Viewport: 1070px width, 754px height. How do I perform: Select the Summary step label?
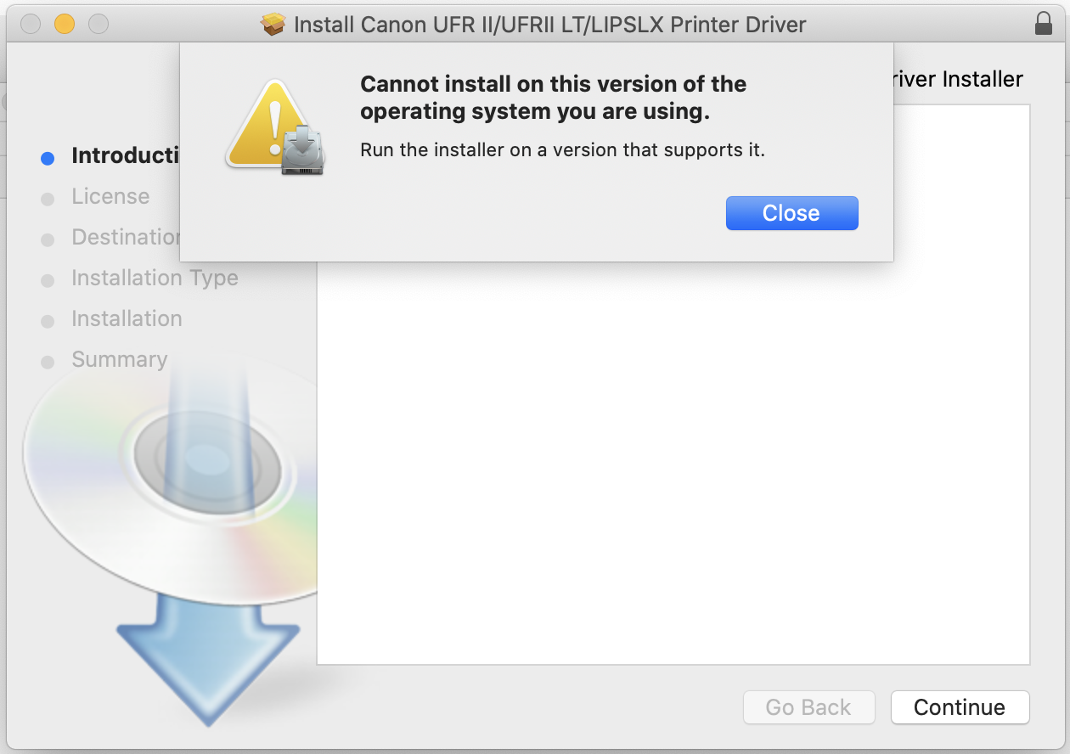[x=119, y=359]
